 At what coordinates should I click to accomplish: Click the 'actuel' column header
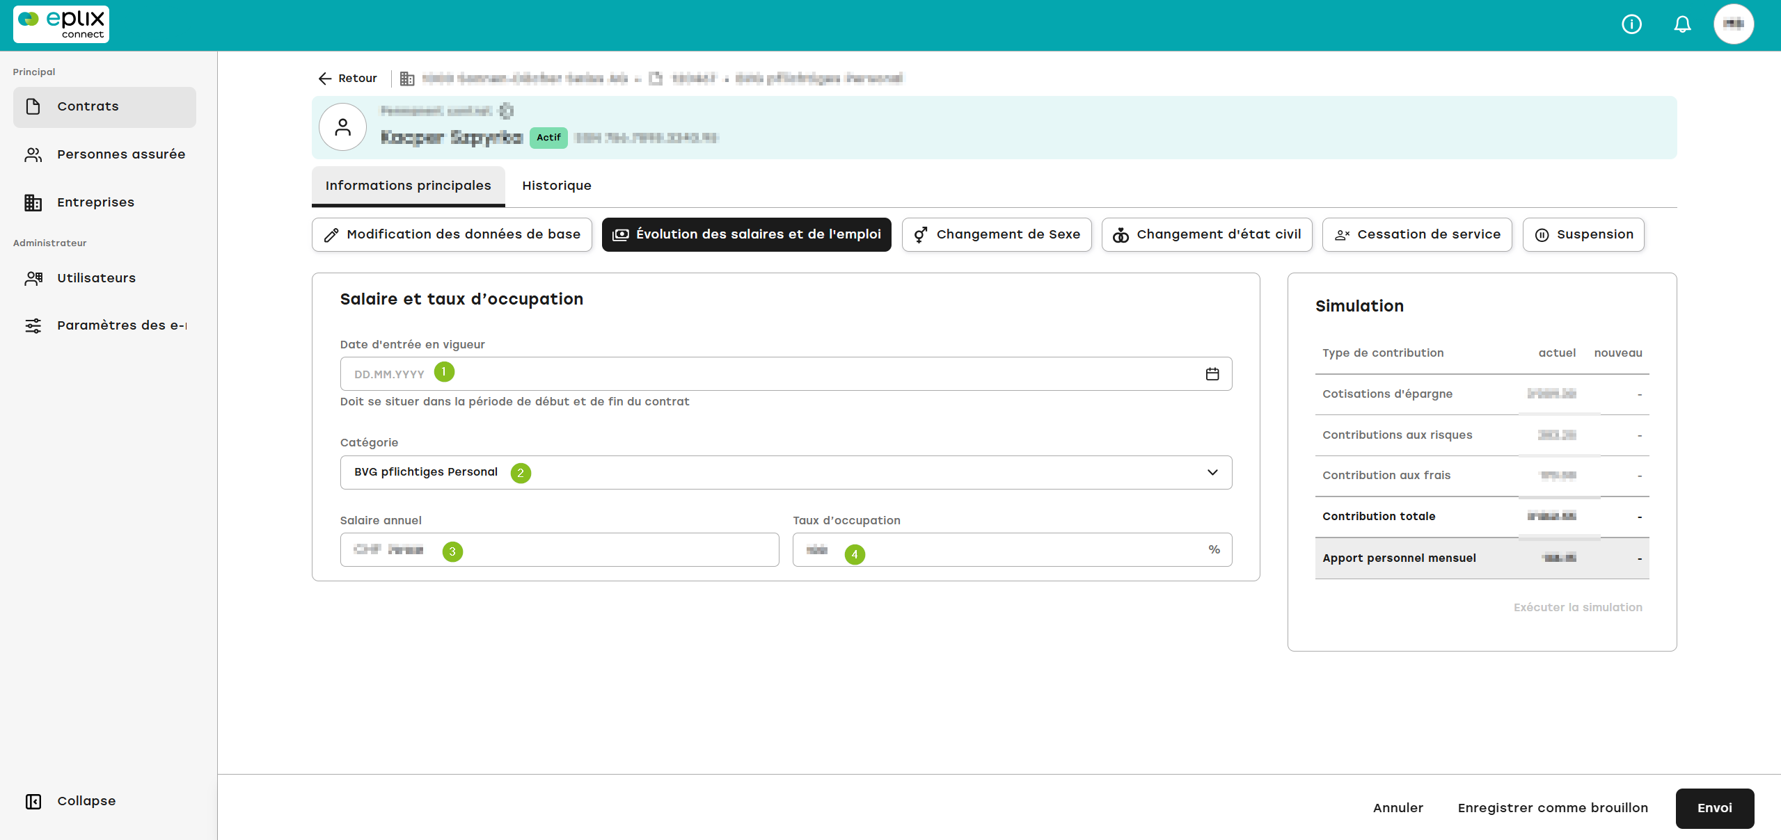pyautogui.click(x=1557, y=353)
